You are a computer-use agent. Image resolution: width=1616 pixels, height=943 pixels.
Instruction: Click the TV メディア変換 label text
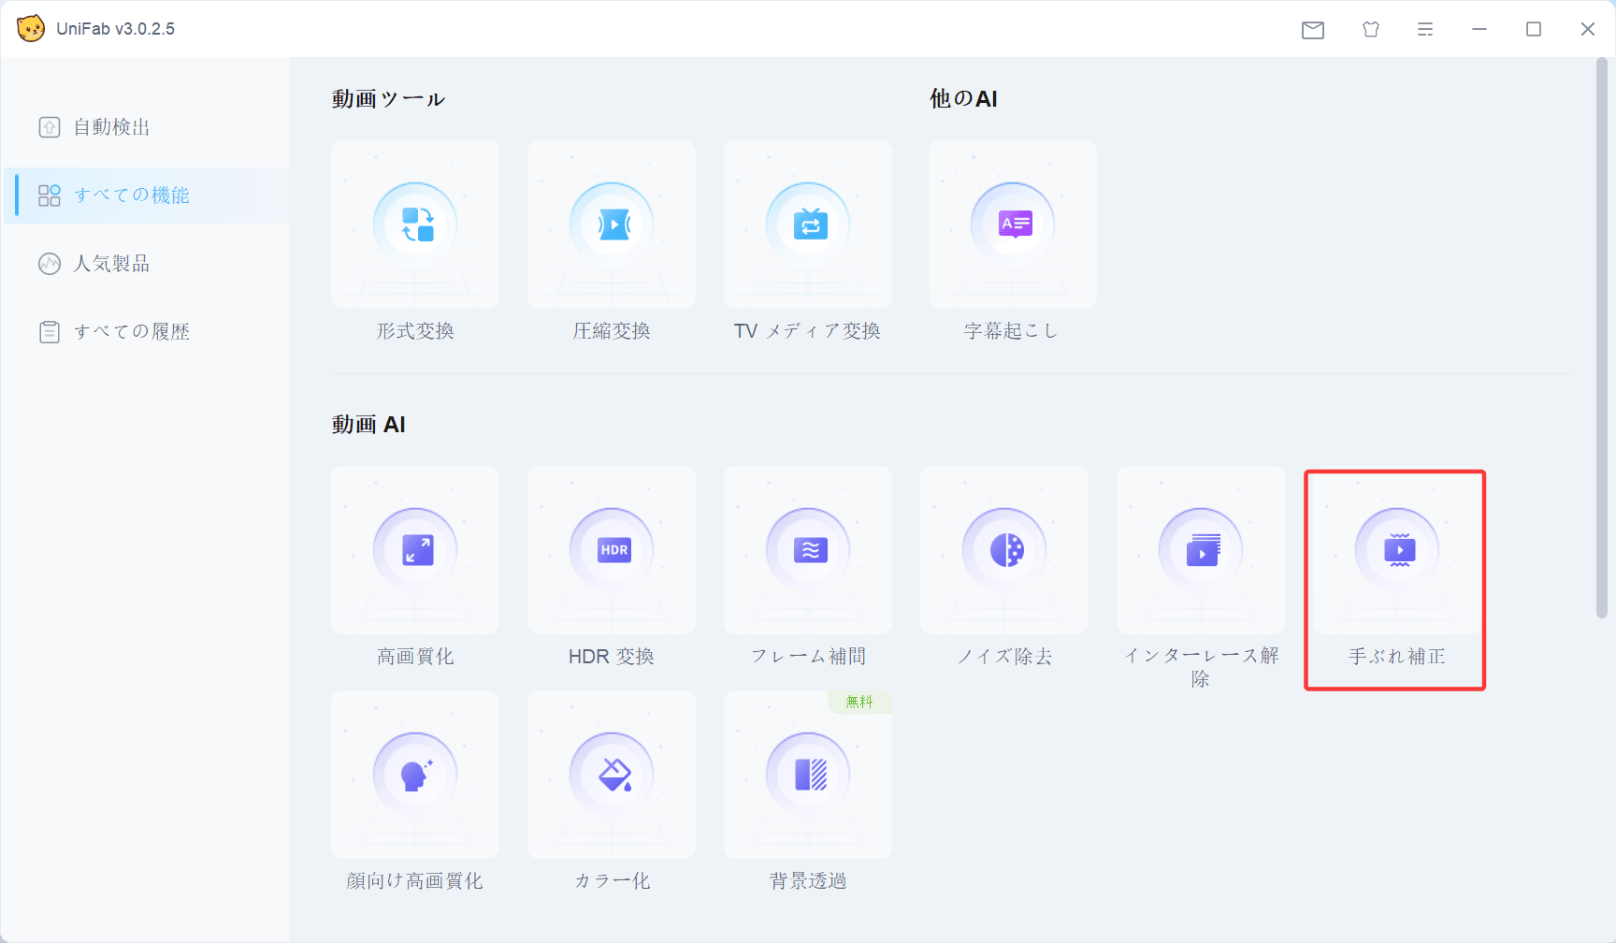(x=807, y=331)
